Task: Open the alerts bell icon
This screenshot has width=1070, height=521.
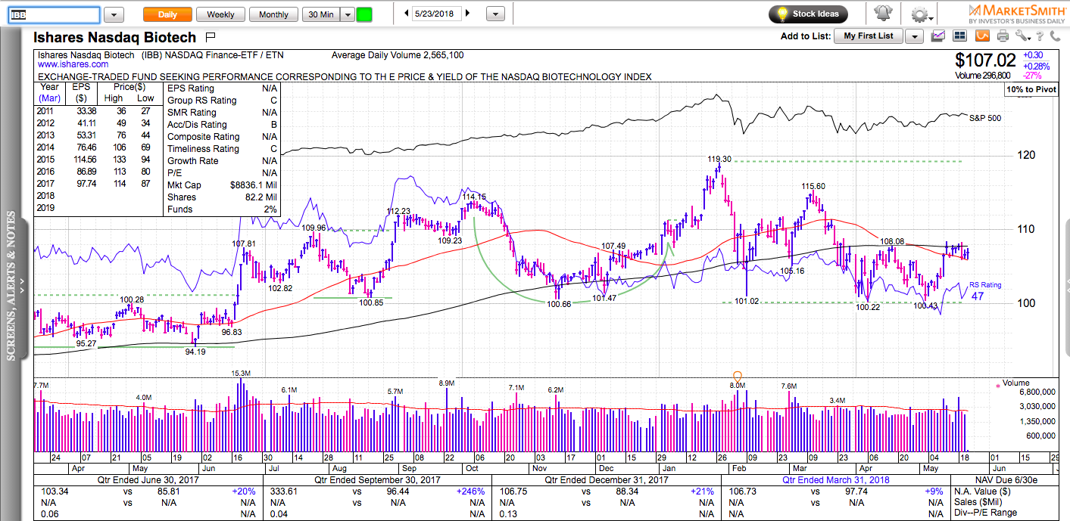Action: click(x=882, y=14)
